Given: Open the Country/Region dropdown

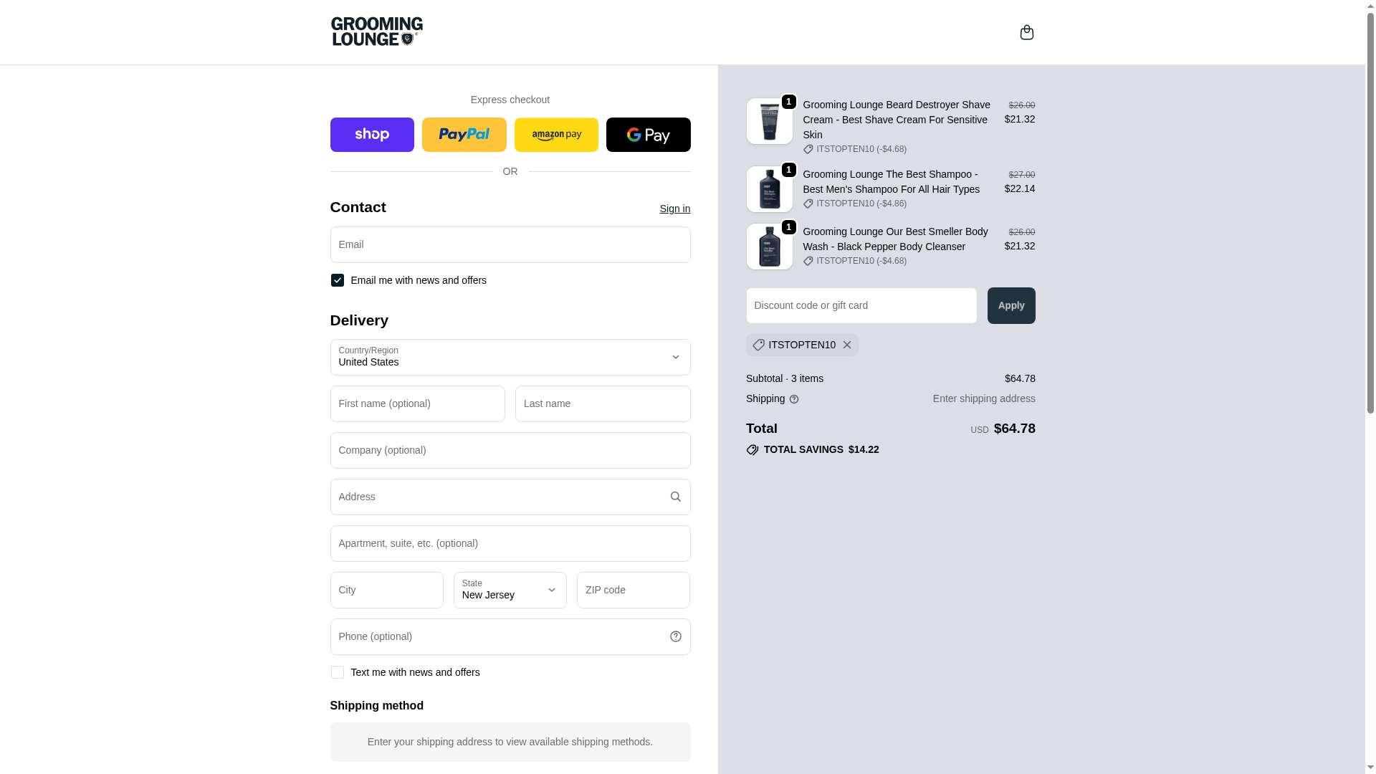Looking at the screenshot, I should 510,357.
